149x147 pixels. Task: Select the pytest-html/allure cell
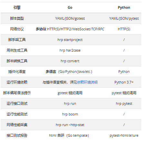click(x=124, y=135)
